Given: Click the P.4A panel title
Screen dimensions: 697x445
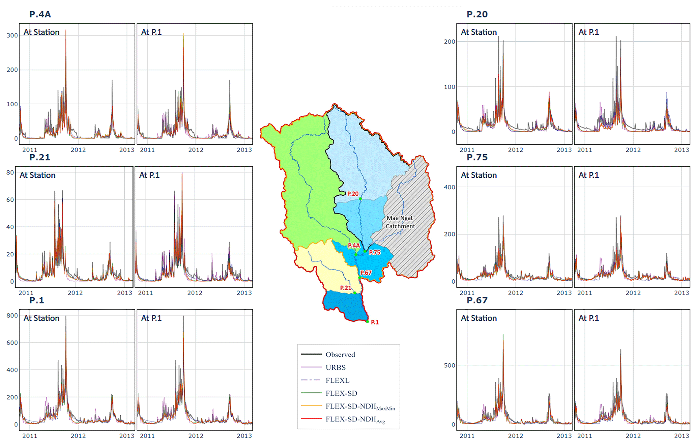Looking at the screenshot, I should [40, 15].
